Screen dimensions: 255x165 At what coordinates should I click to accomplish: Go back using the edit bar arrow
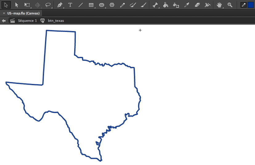pyautogui.click(x=4, y=21)
